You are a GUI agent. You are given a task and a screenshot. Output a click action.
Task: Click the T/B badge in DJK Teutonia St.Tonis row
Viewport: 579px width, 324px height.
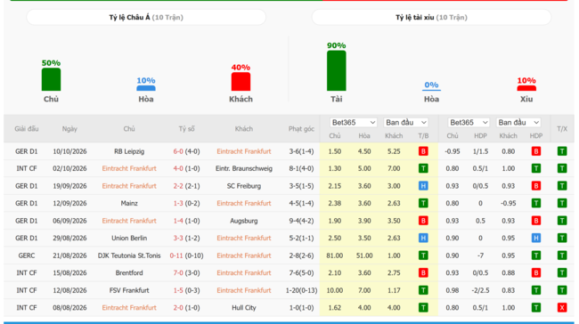423,255
